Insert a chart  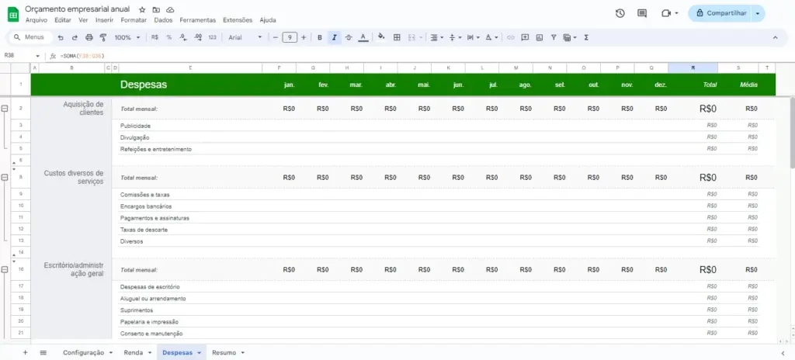click(x=539, y=37)
